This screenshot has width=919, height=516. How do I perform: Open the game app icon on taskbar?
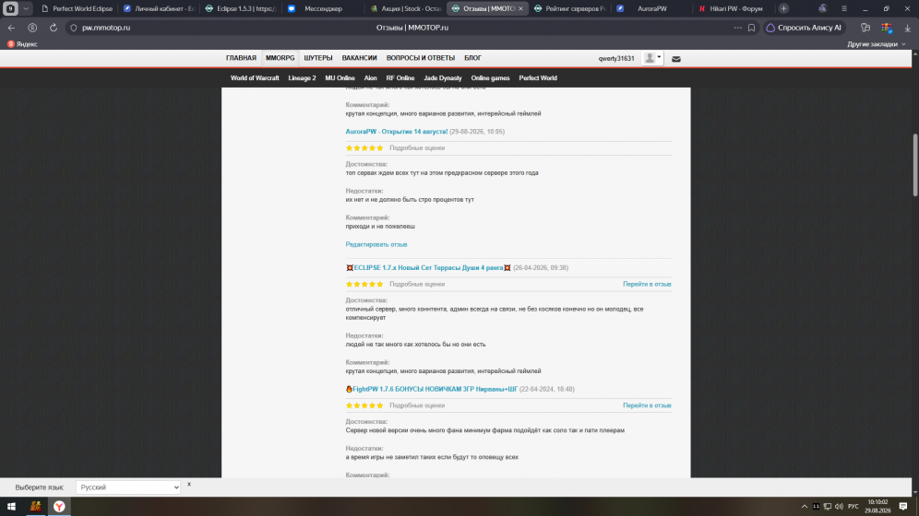pos(36,507)
